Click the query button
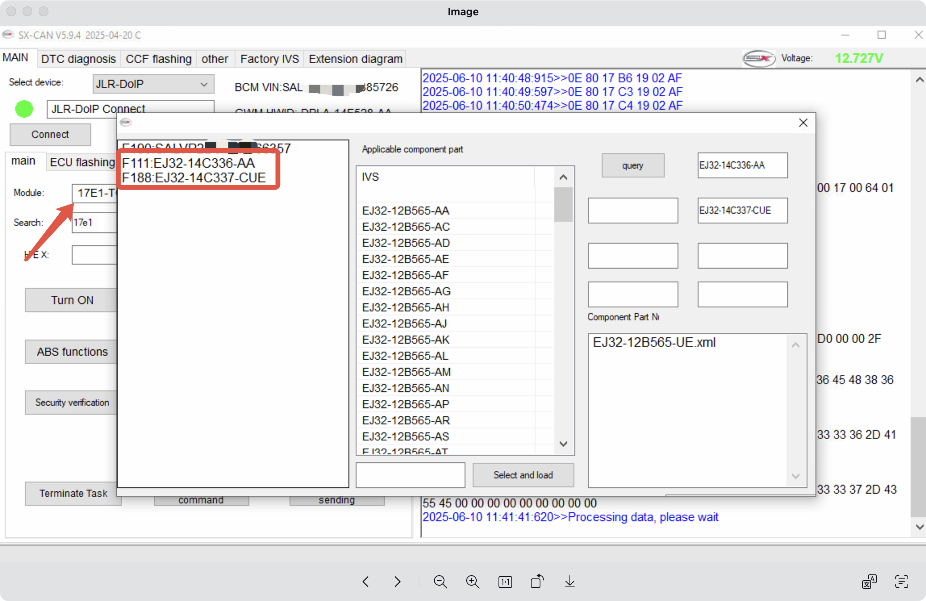This screenshot has width=926, height=601. click(x=633, y=165)
